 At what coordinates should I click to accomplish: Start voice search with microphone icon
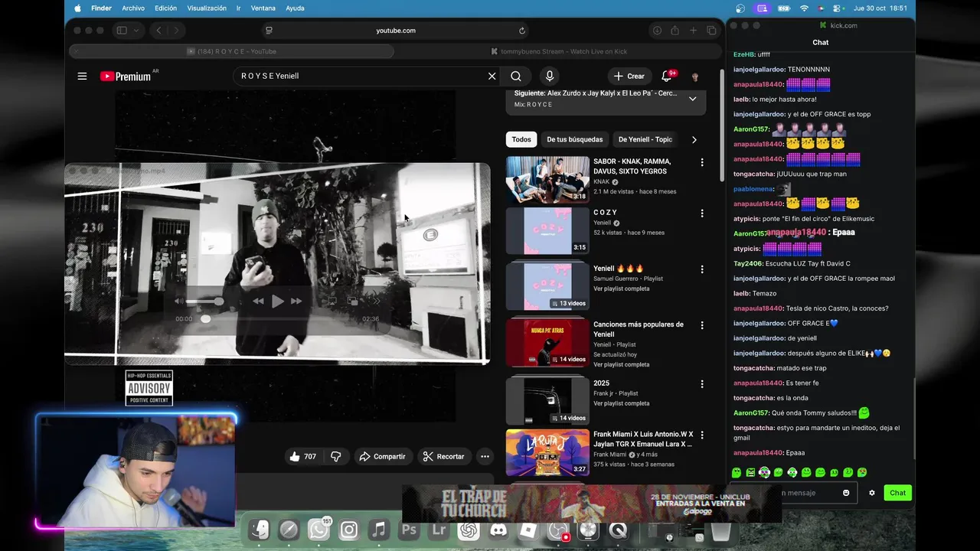(549, 76)
